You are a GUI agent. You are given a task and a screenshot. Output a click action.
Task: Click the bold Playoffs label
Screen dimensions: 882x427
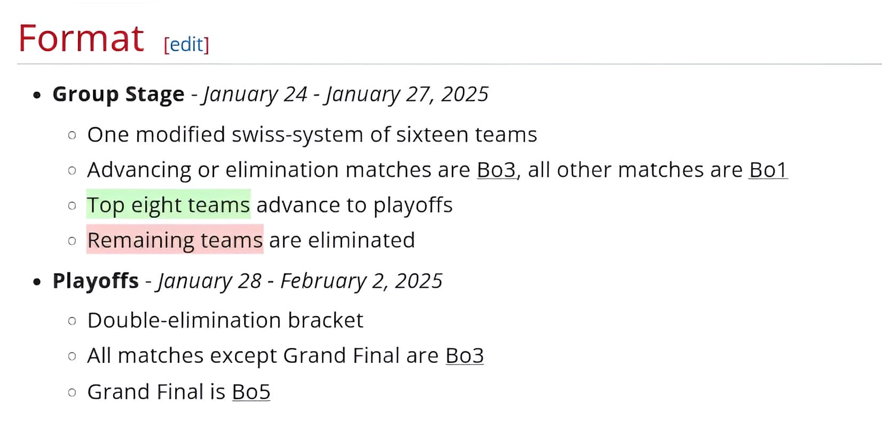click(x=96, y=281)
